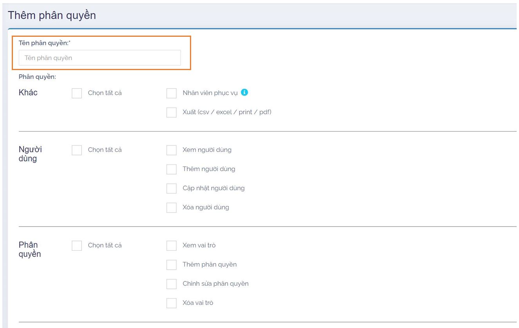
Task: Toggle the Chỉnh sửa phân quyền checkbox
Action: (172, 284)
